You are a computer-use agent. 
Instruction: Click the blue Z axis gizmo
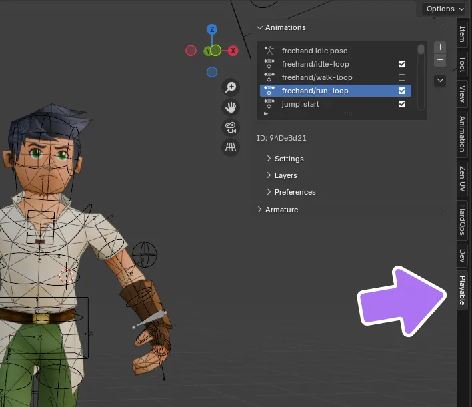[x=212, y=30]
